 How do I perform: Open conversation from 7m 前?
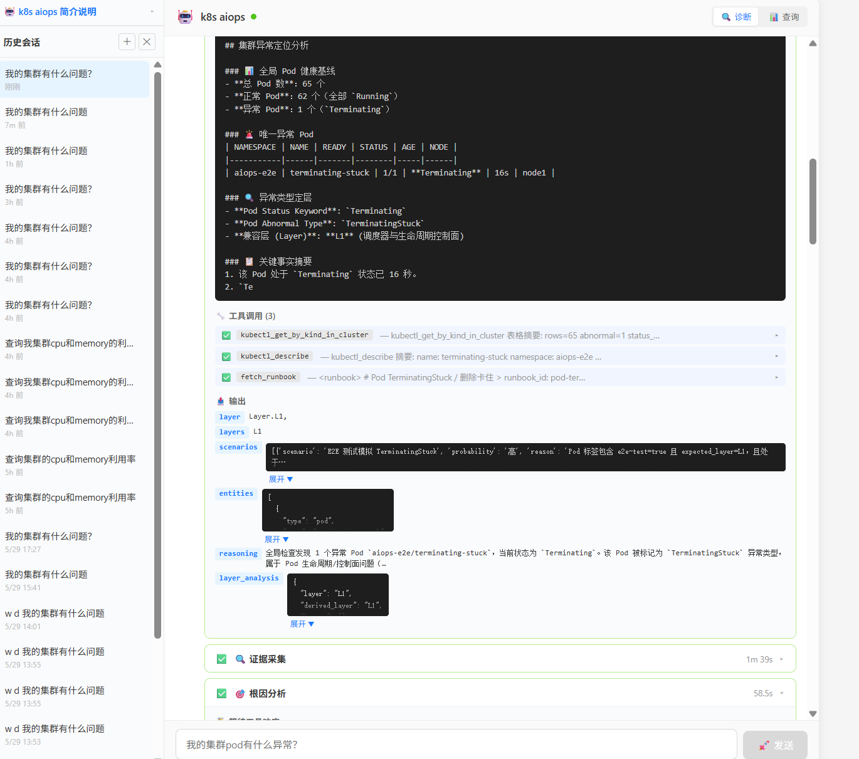point(75,118)
